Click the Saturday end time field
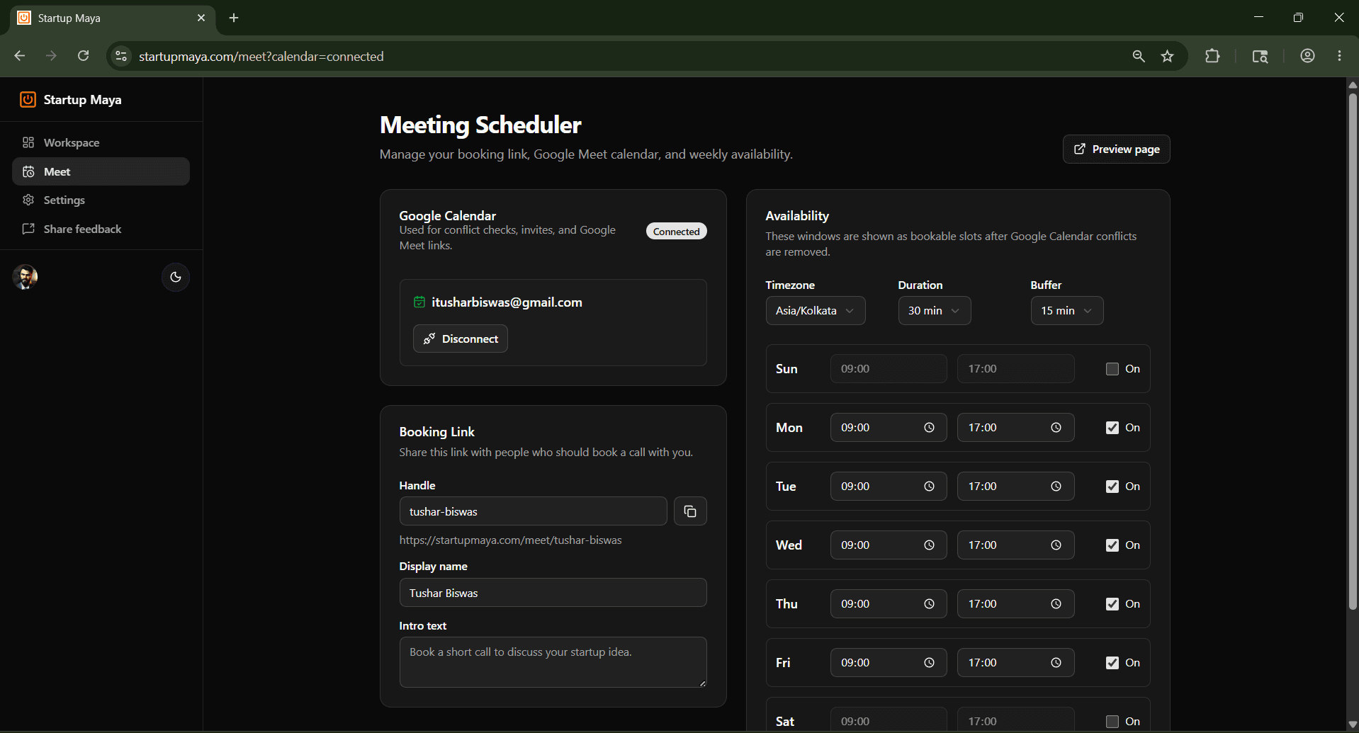1359x733 pixels. click(1015, 720)
